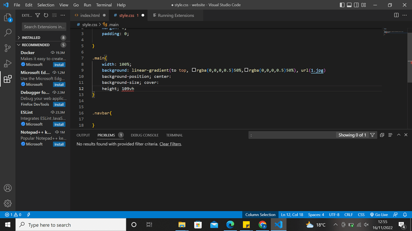Collapse the INSTALLED extensions section
Image resolution: width=412 pixels, height=231 pixels.
tap(32, 37)
